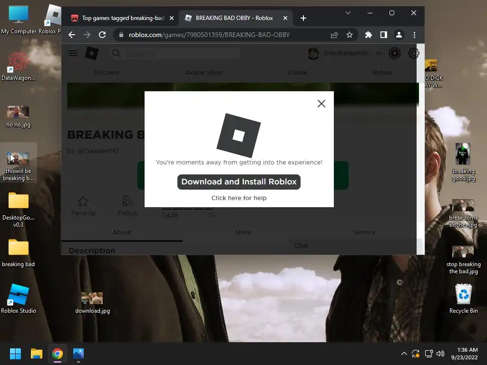Click the Chrome taskbar icon
Viewport: 487px width, 365px height.
(58, 354)
